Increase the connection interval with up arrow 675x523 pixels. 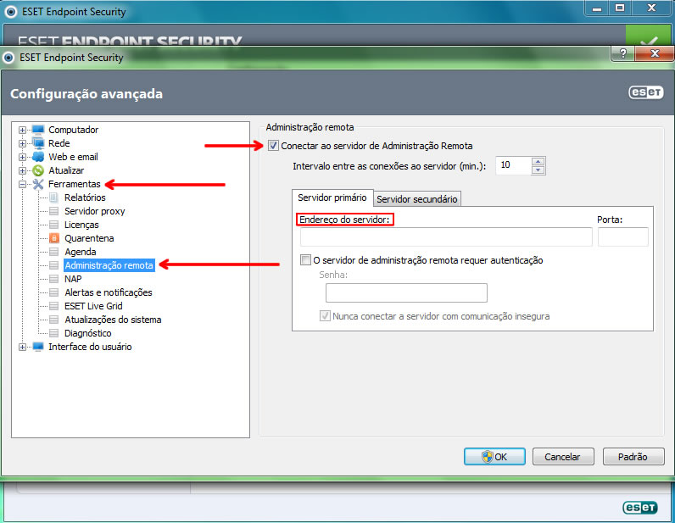click(x=538, y=161)
